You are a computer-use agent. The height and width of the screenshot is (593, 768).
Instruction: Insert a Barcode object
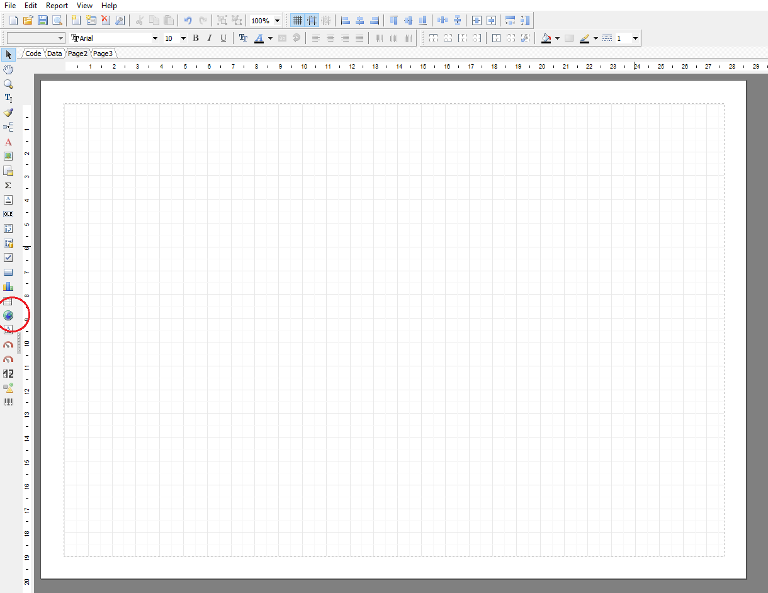(8, 402)
